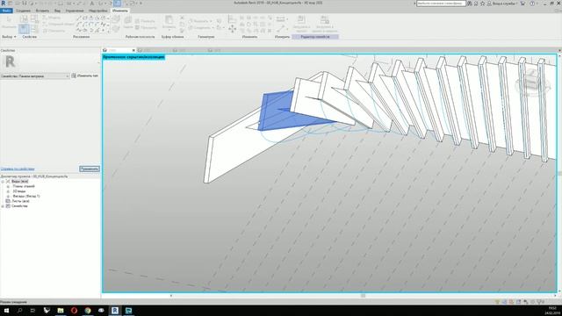Expand the 3D виды tree node
The height and width of the screenshot is (316, 562).
tap(8, 191)
